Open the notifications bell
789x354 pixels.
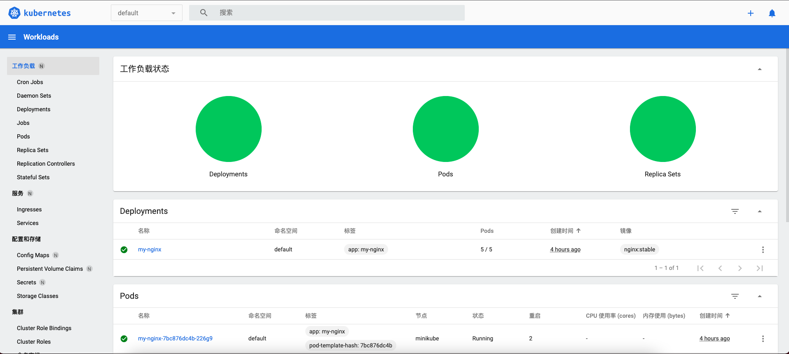(772, 13)
